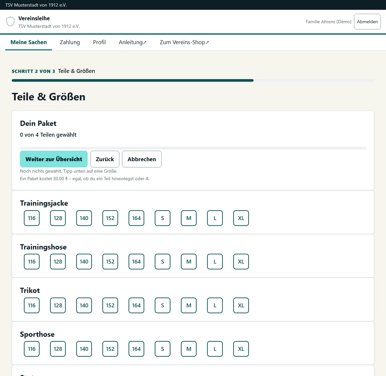Screen dimensions: 386x376
Task: Choose size 140 for Trainingsjacke
Action: (84, 218)
